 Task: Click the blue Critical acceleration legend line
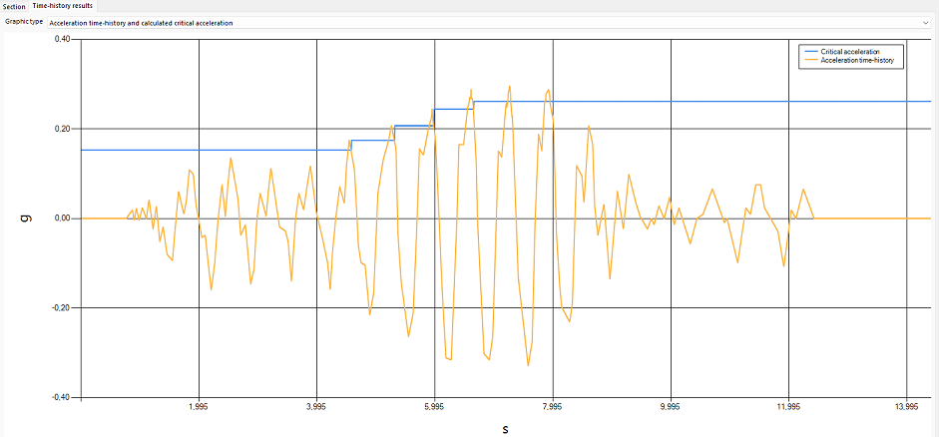(811, 52)
